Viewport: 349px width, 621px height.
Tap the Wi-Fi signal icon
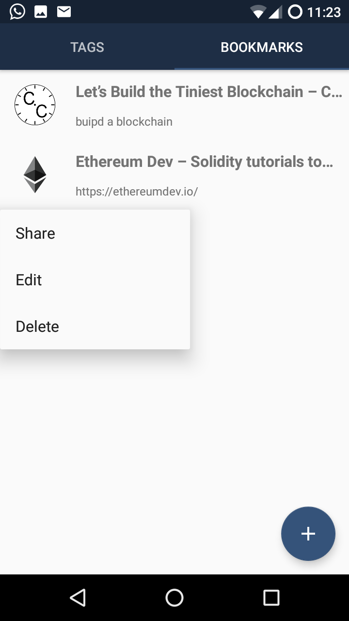click(258, 12)
